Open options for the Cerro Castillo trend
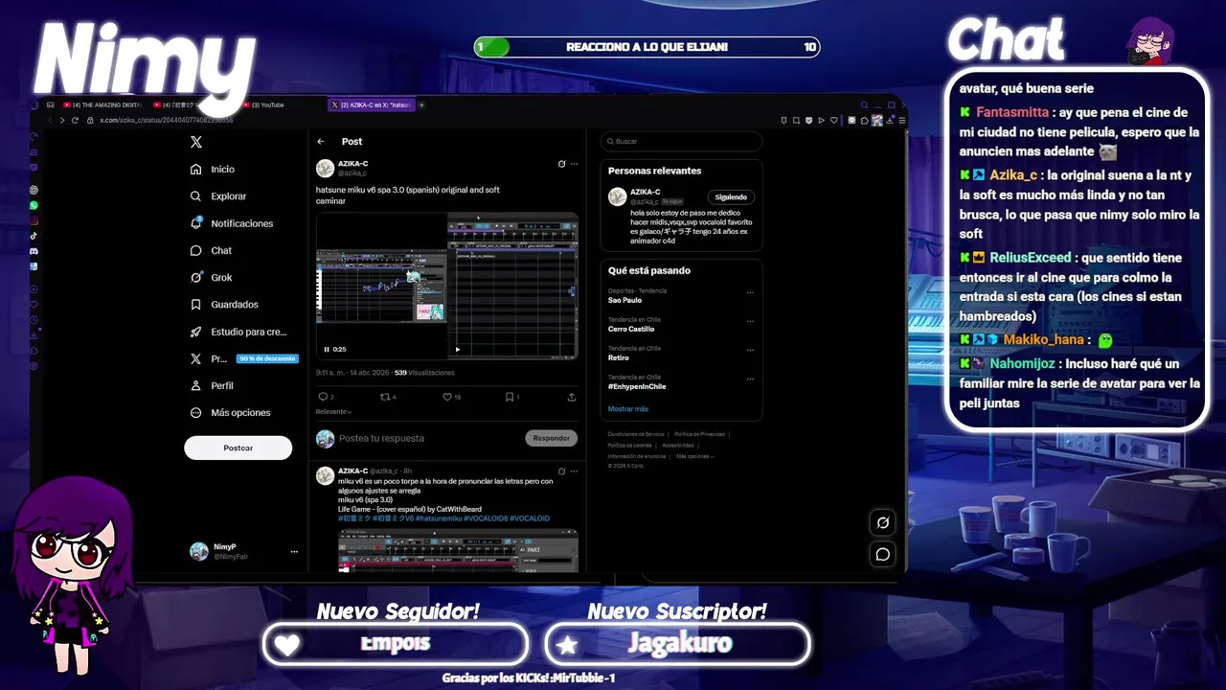This screenshot has width=1226, height=690. pos(750,321)
